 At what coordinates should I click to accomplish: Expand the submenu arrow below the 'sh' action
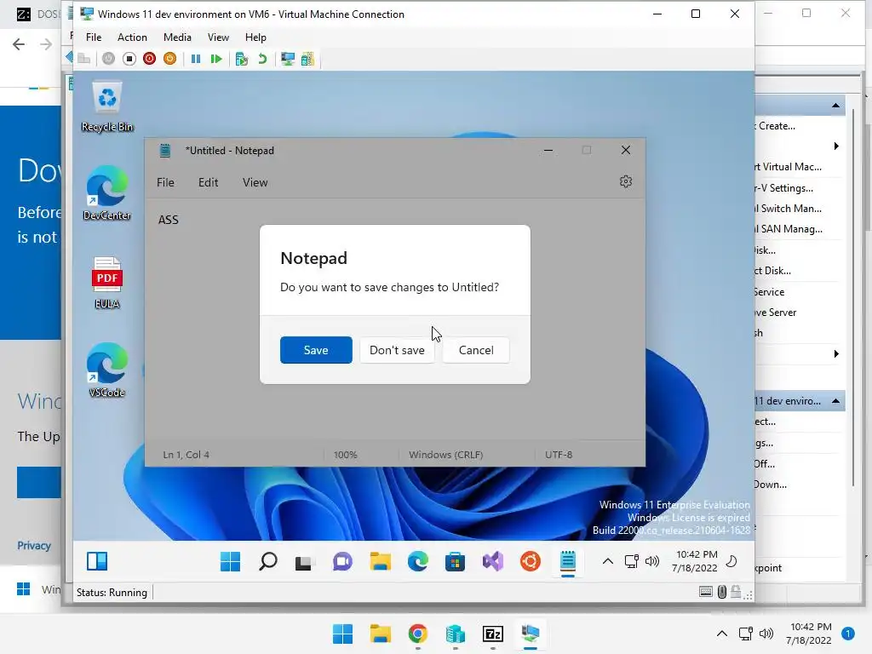(836, 353)
